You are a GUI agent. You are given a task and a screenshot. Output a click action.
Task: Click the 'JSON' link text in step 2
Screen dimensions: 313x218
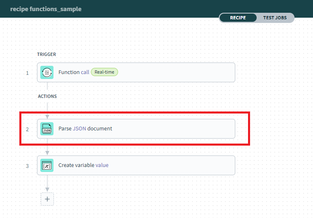[79, 128]
